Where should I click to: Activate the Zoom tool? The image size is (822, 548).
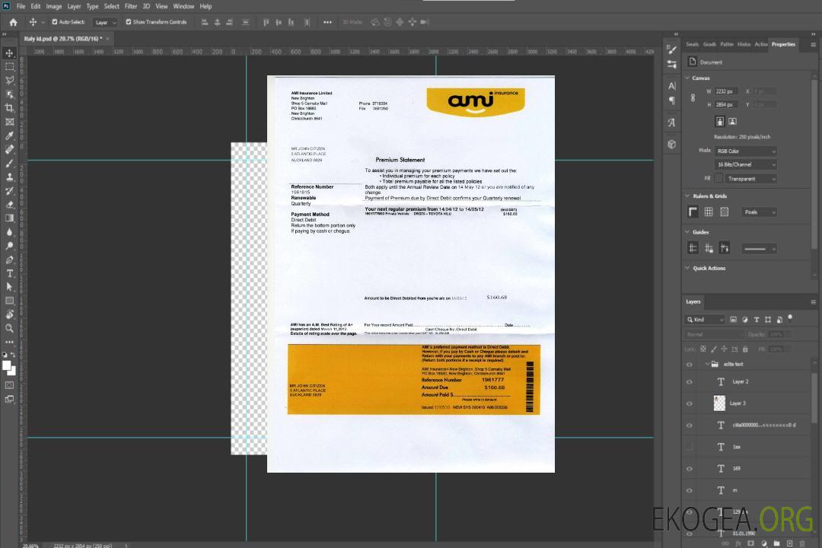(x=9, y=328)
